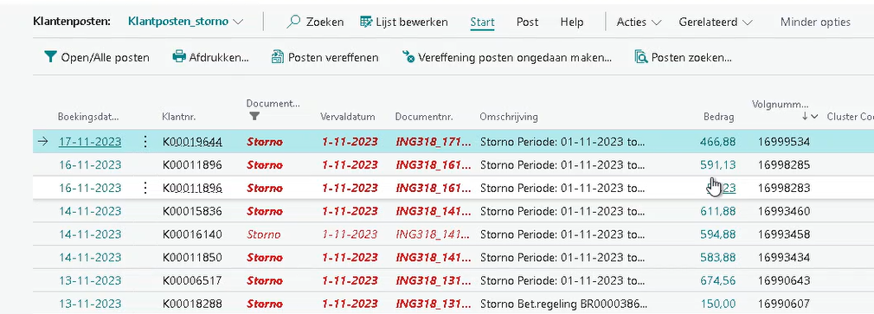Image resolution: width=874 pixels, height=314 pixels.
Task: Toggle the Volgnummer column sort arrow
Action: (810, 117)
